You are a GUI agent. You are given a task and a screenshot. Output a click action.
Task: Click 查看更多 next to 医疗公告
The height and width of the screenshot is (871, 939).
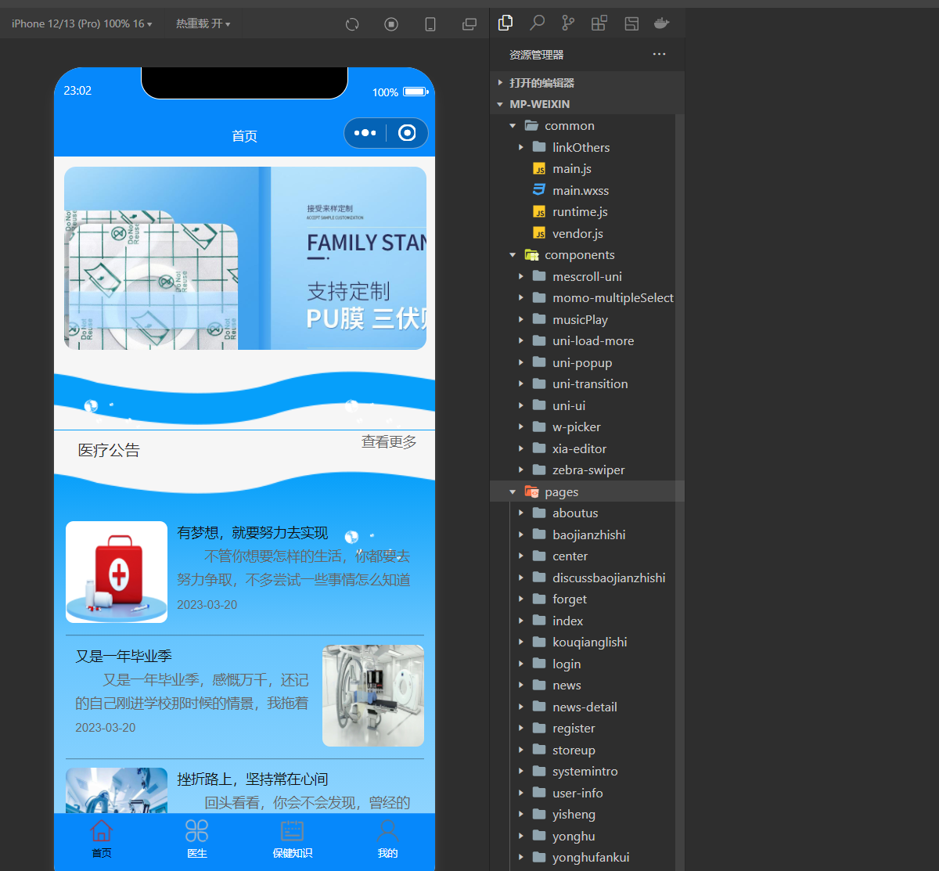pos(388,441)
